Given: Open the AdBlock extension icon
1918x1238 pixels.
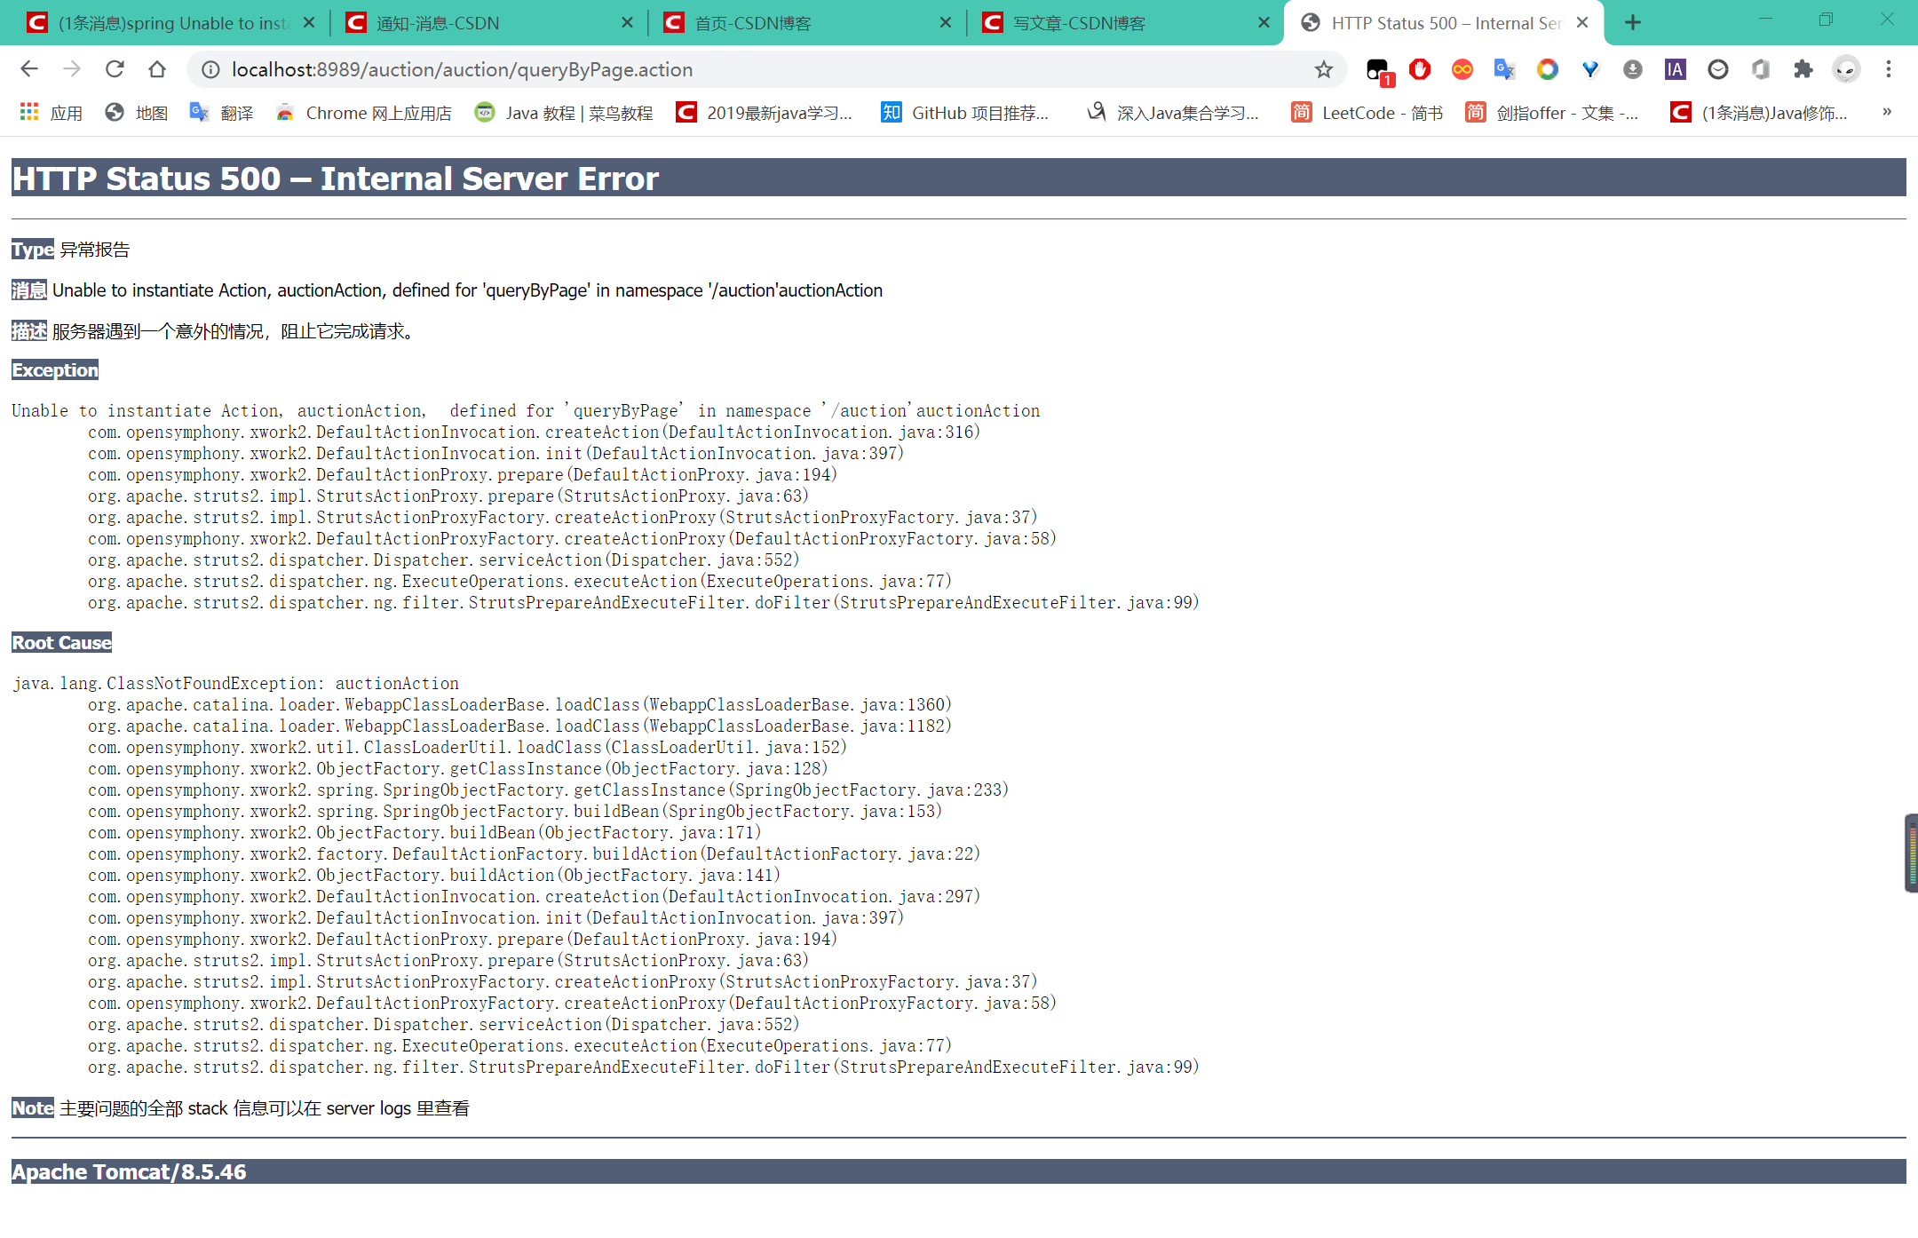Looking at the screenshot, I should click(x=1420, y=69).
